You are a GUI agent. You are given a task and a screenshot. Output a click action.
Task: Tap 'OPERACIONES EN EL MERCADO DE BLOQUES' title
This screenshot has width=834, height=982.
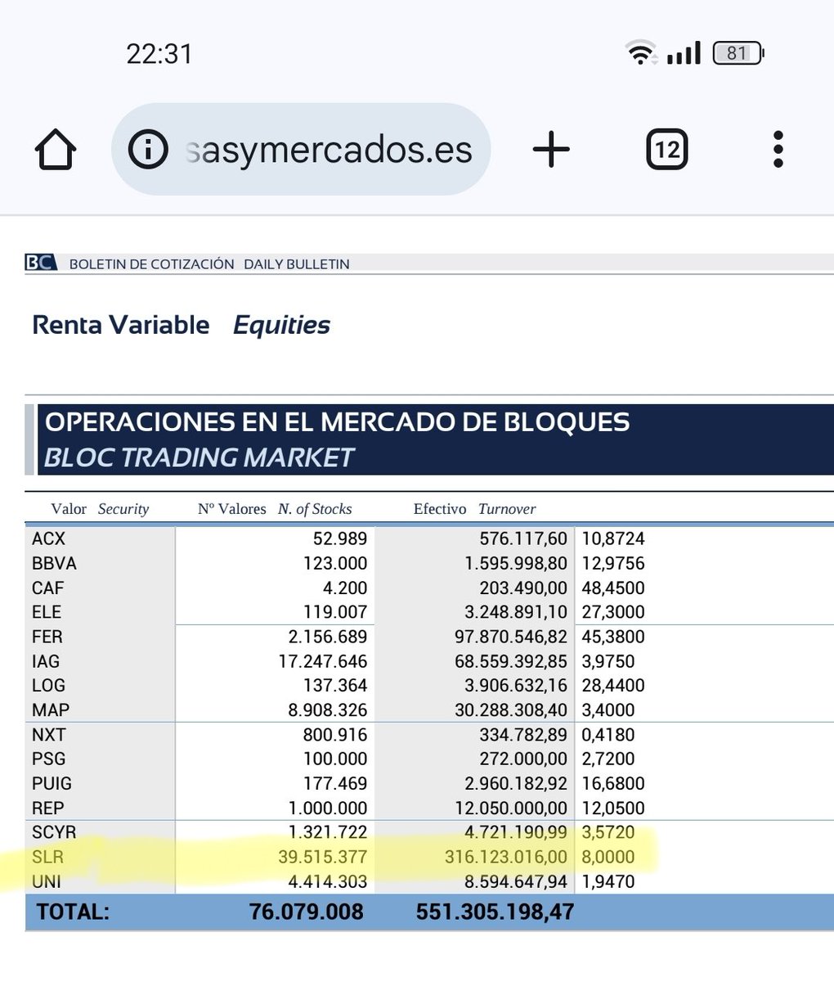[x=338, y=422]
